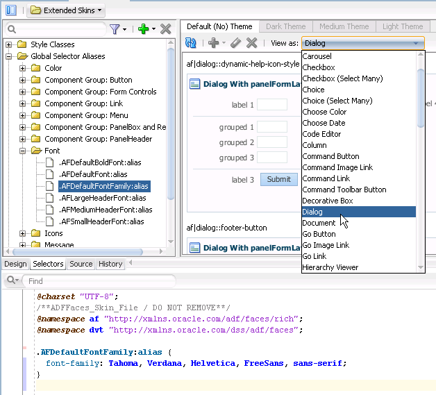Click the tree panel vertical scrollbar thumb

(171, 124)
